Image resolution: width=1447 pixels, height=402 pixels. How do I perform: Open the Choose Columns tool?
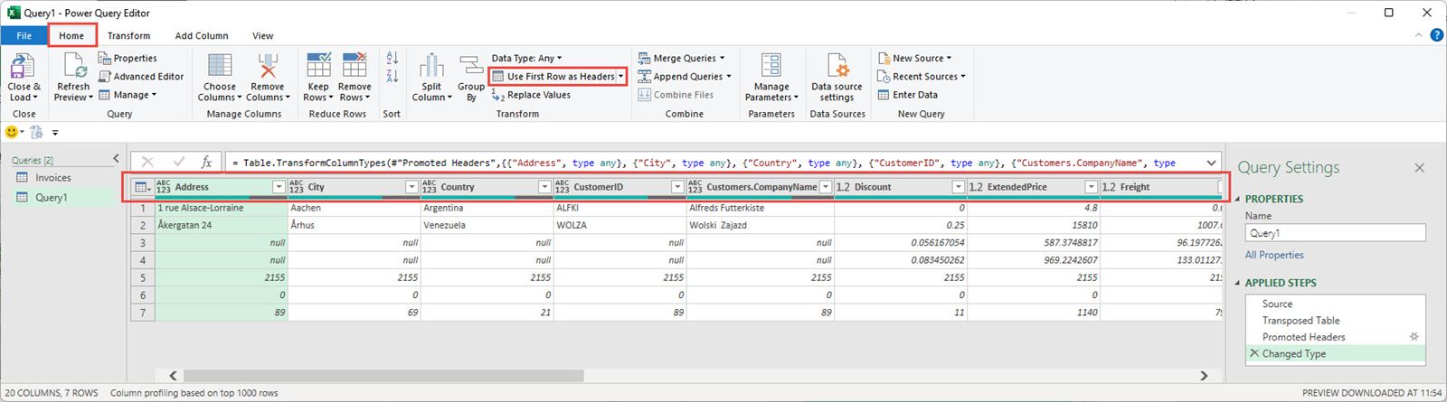tap(219, 67)
